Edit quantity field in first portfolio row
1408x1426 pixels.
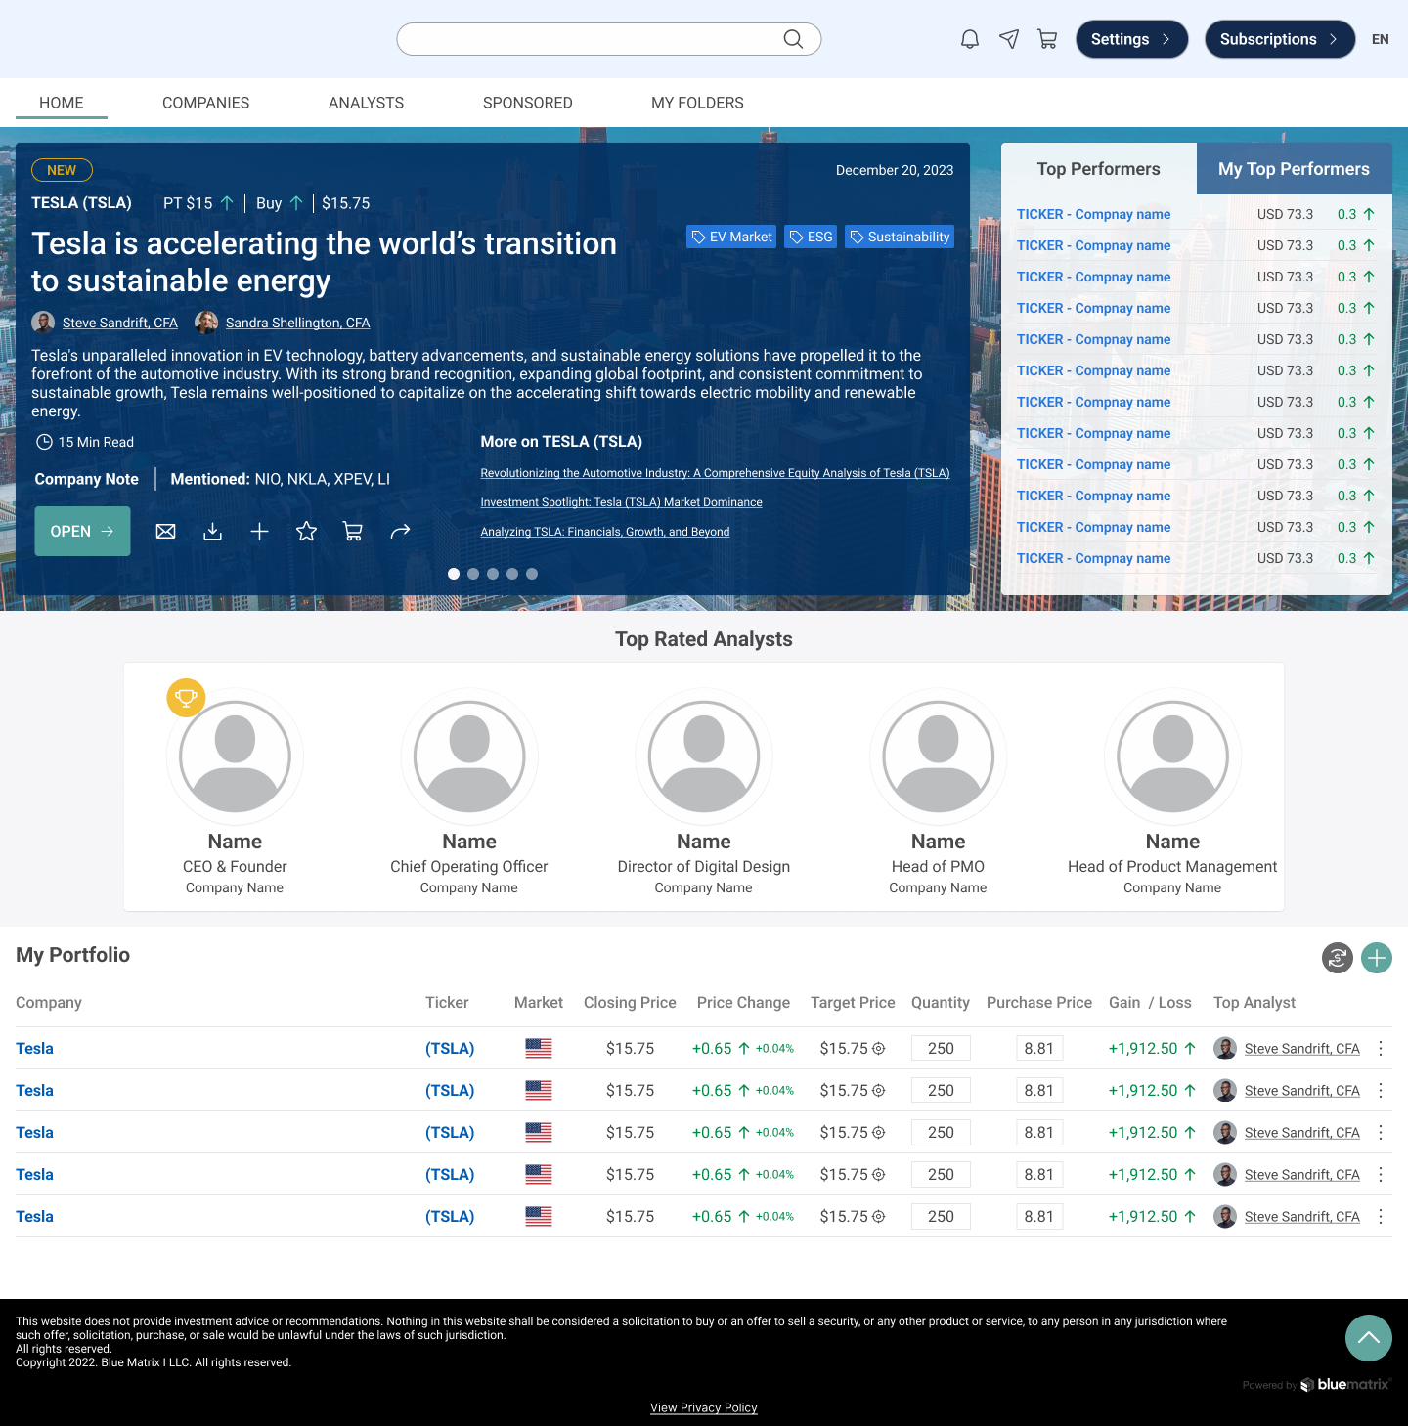tap(941, 1048)
